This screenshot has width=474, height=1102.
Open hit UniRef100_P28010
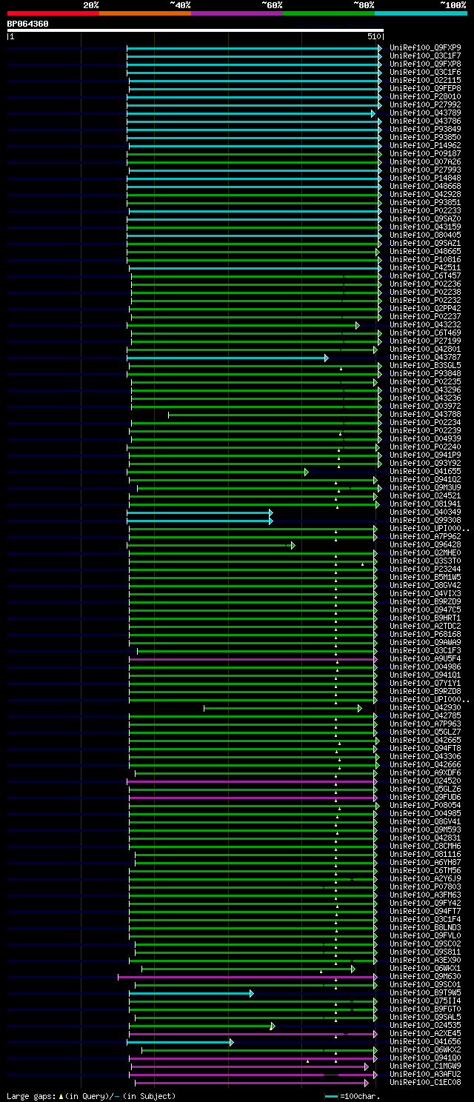point(425,97)
